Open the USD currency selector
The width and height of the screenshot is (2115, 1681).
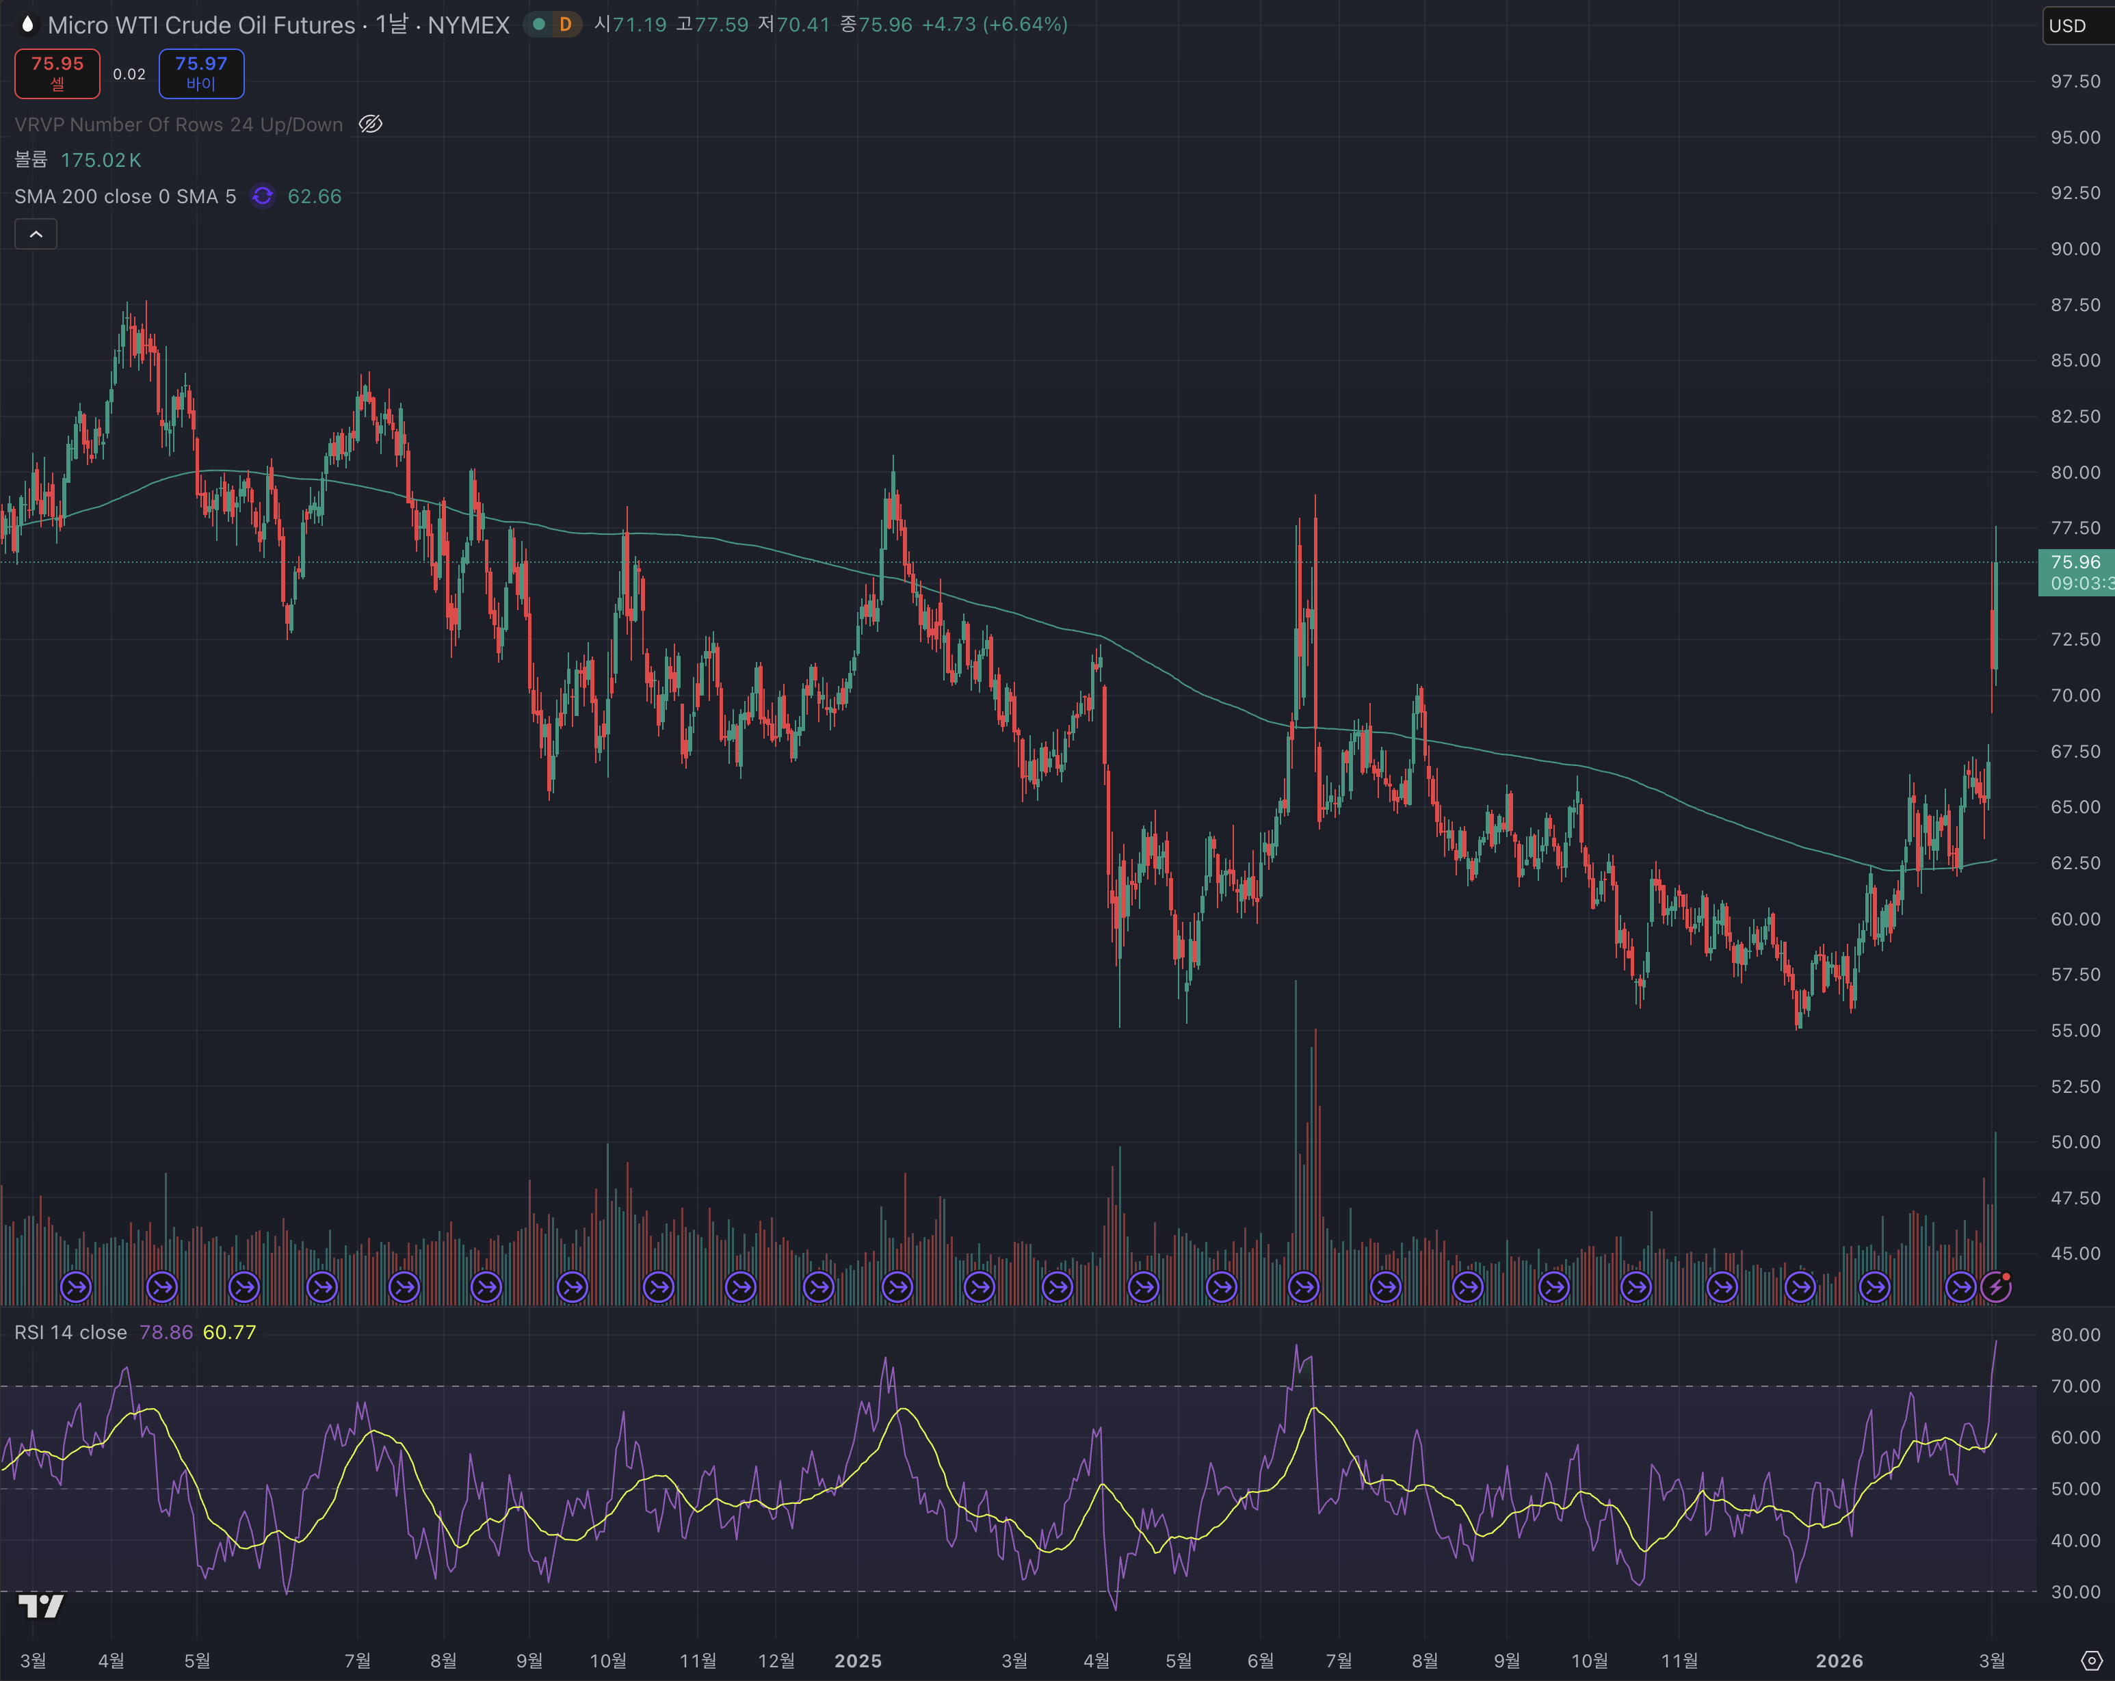tap(2069, 25)
